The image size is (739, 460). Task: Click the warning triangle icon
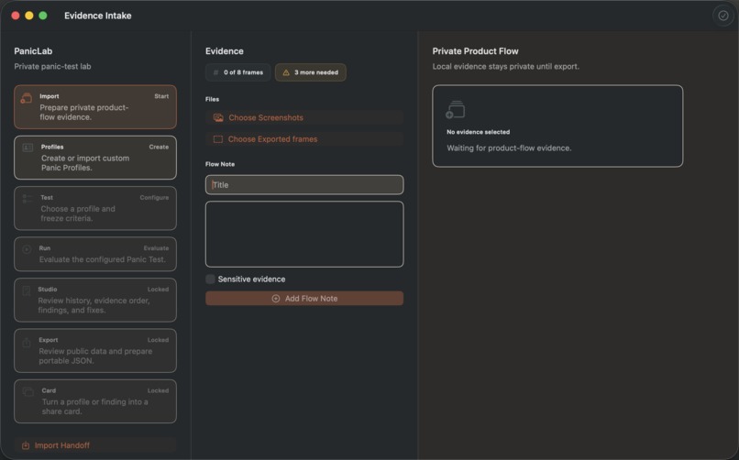coord(286,72)
